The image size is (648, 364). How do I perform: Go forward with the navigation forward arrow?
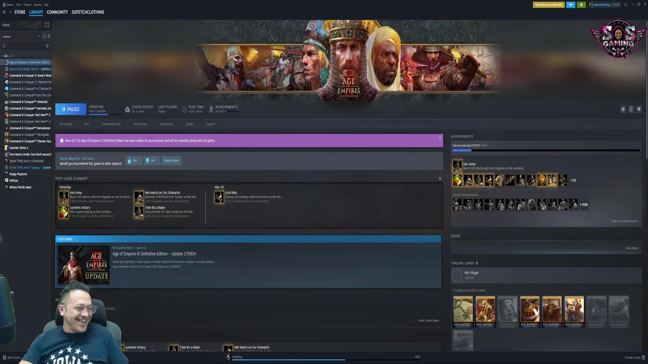[10, 12]
